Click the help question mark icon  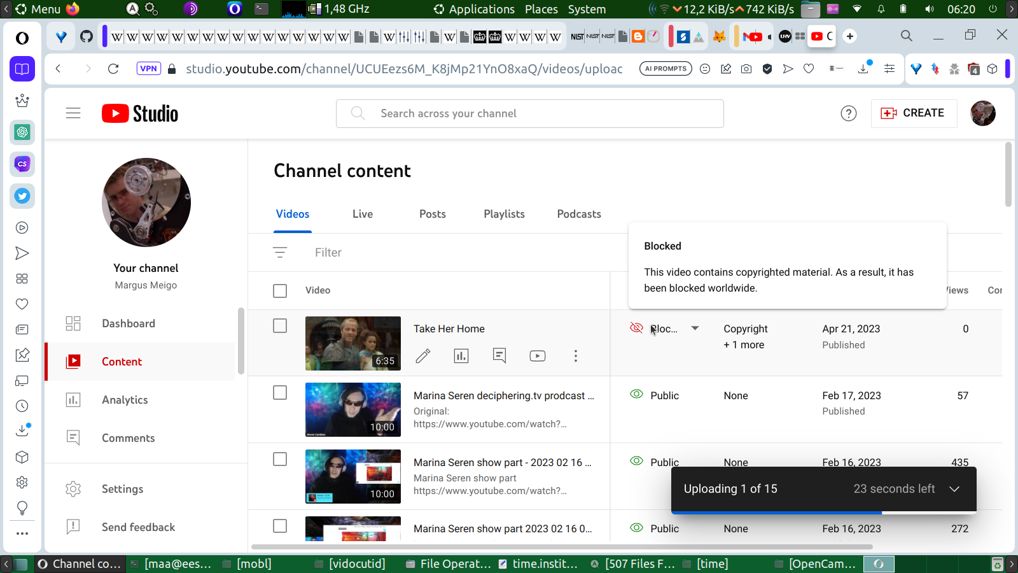pyautogui.click(x=848, y=113)
